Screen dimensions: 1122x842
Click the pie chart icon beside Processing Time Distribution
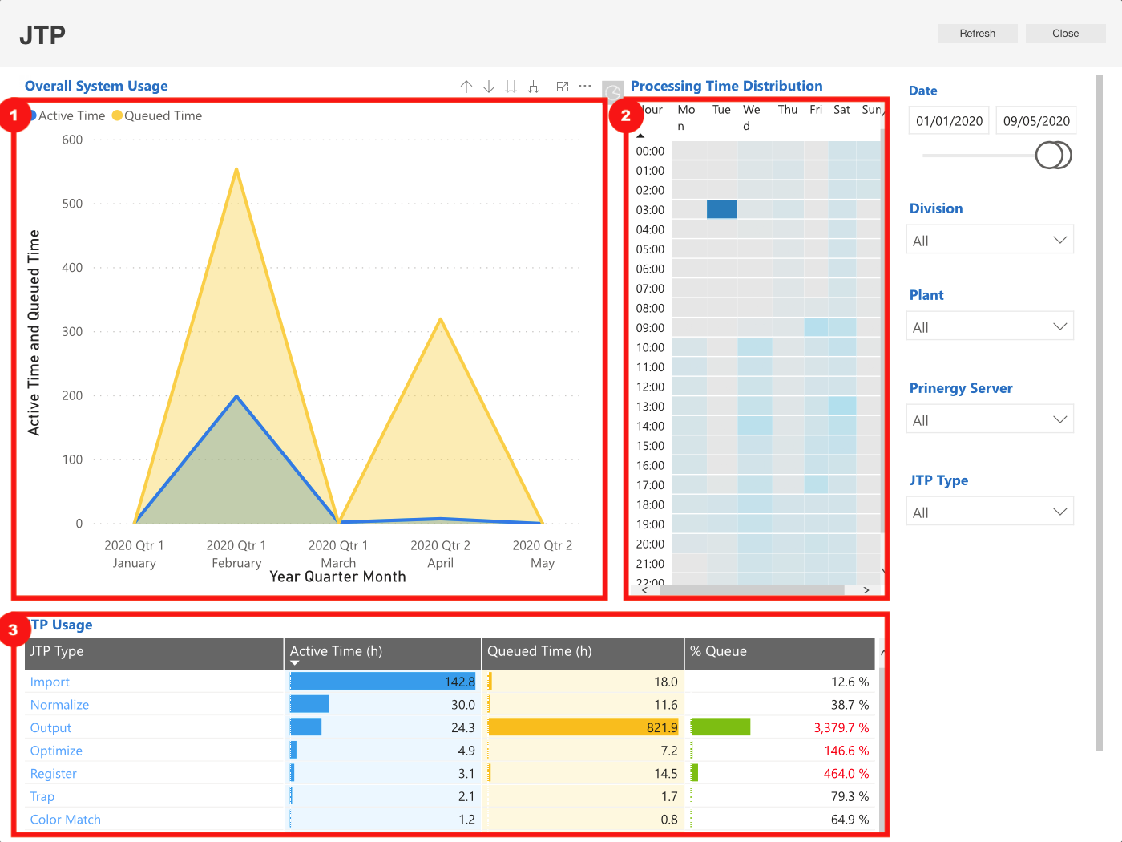(x=613, y=91)
